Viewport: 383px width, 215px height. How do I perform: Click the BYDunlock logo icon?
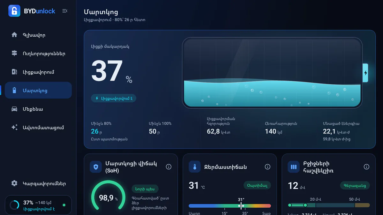(x=14, y=11)
